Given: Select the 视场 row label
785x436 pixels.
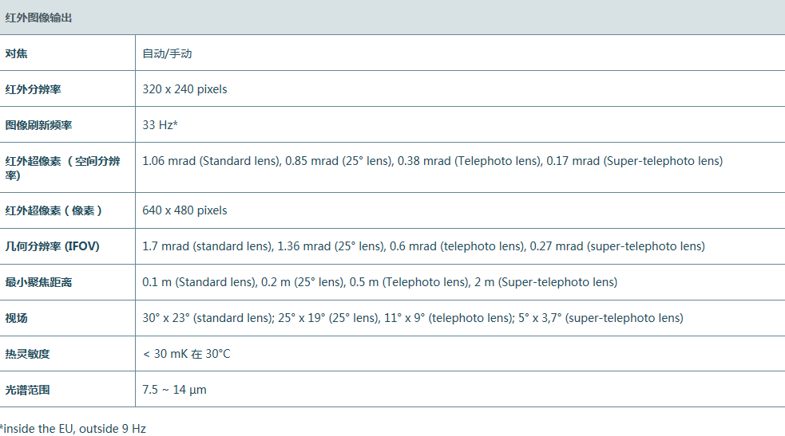Looking at the screenshot, I should coord(16,318).
